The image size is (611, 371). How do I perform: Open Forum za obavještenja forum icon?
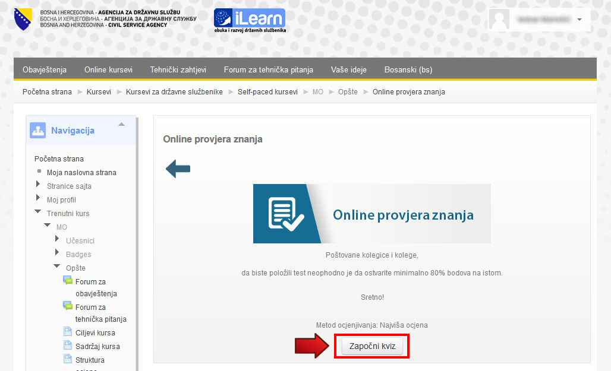pyautogui.click(x=68, y=281)
